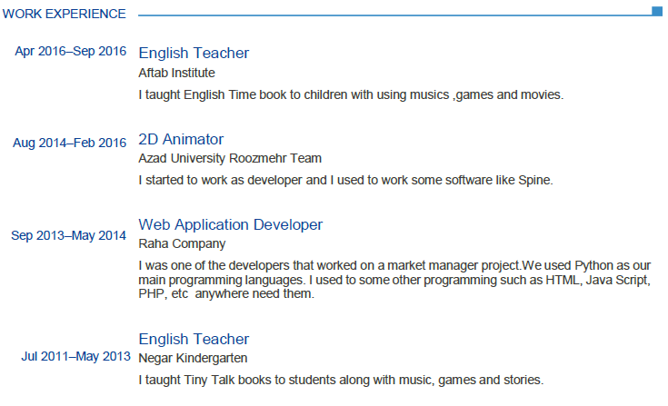
Task: Click the line mentioning the market manager project
Action: pyautogui.click(x=394, y=265)
